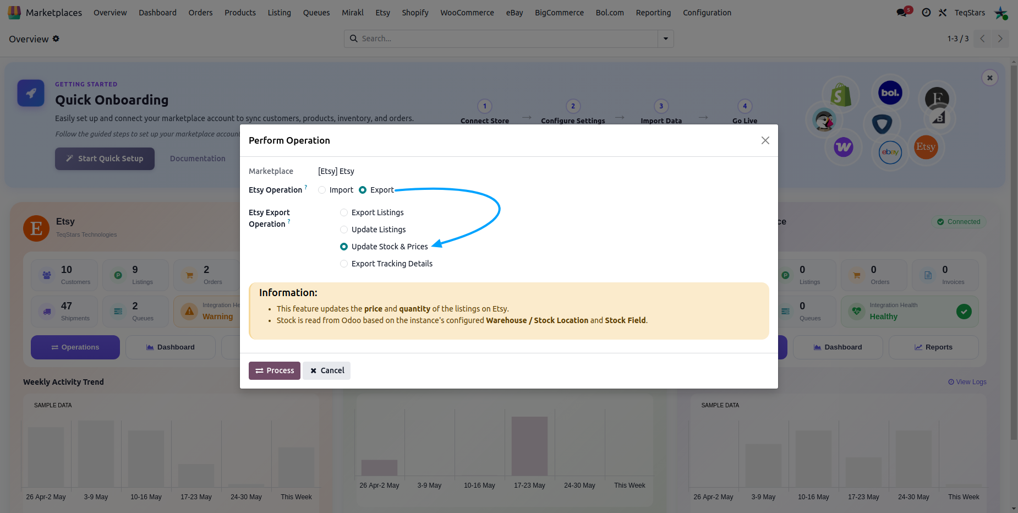Click the Process button
1018x513 pixels.
point(275,370)
